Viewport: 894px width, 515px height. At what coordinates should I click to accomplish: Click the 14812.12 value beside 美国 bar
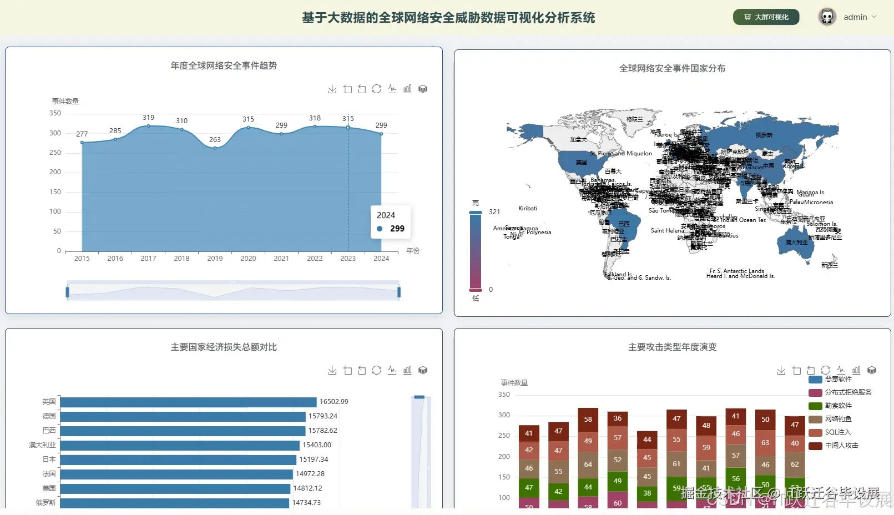pyautogui.click(x=308, y=488)
